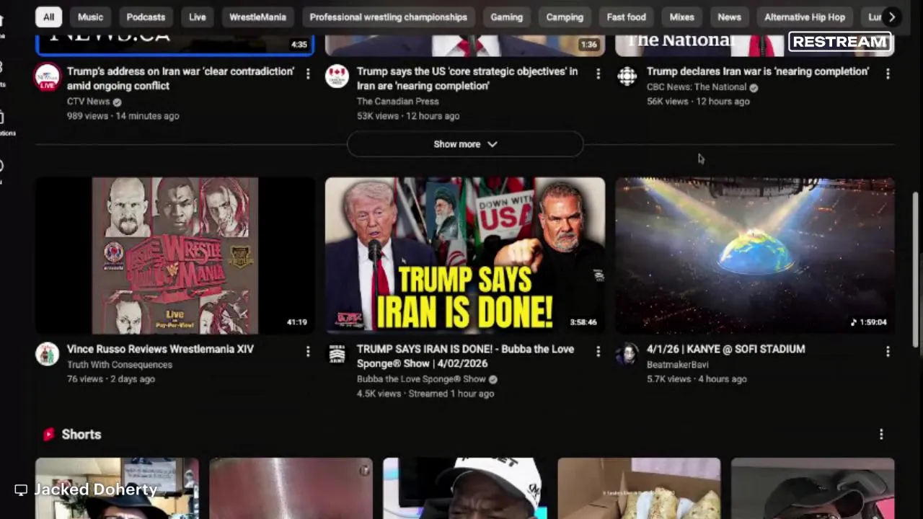Open options menu for Vince Russo video
Screen dimensions: 923x519
(308, 351)
